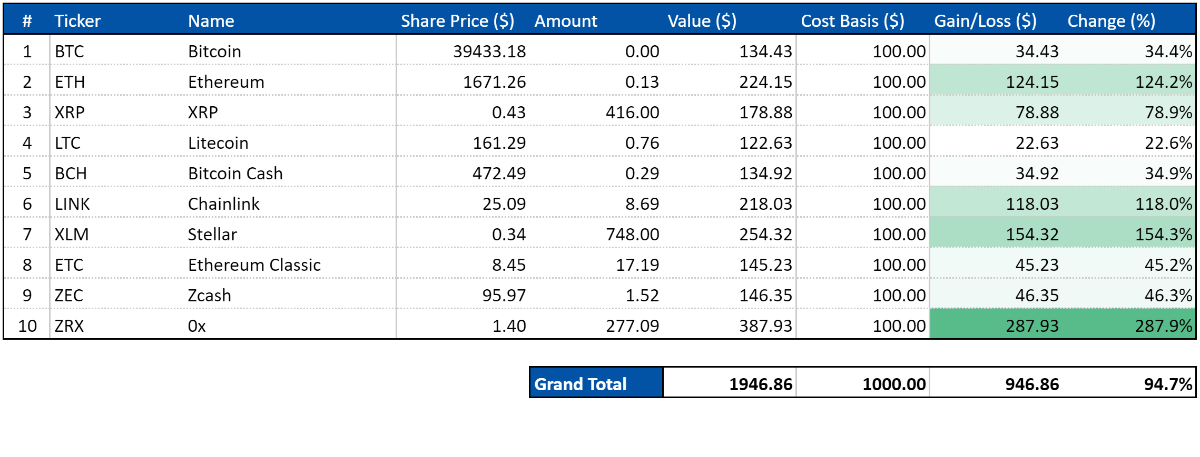
Task: Select the "Share Price ($)" column header
Action: 457,21
